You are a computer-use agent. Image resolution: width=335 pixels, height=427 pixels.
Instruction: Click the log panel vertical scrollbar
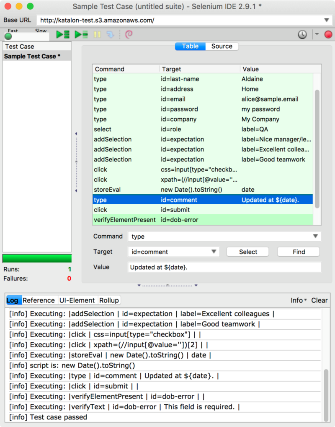click(326, 395)
